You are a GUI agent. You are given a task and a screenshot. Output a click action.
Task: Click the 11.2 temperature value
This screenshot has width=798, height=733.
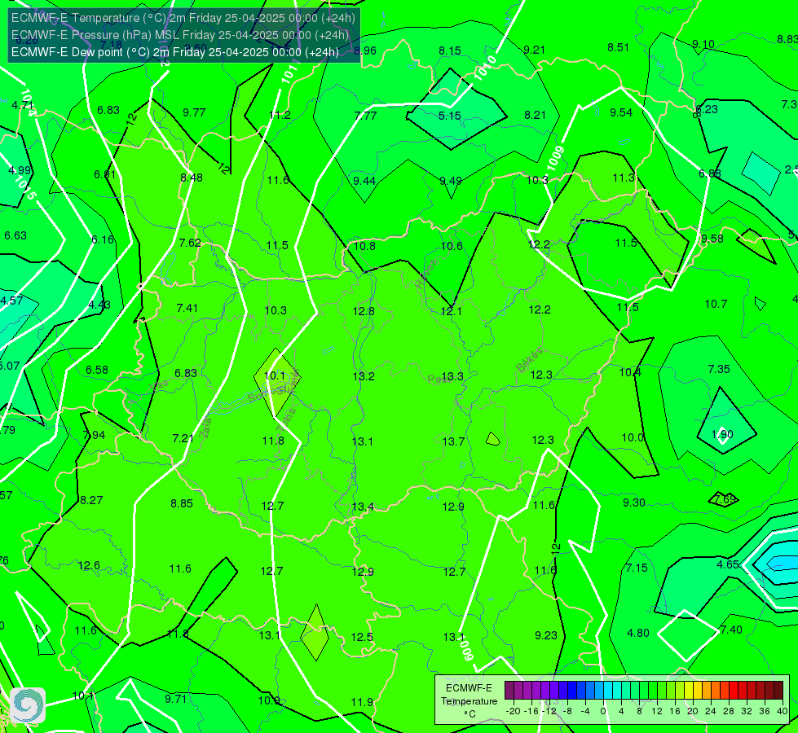[280, 115]
